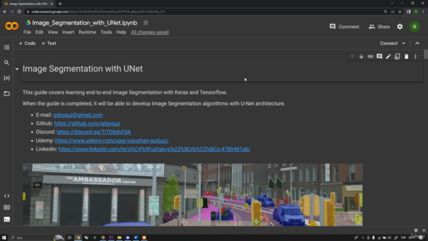Star the notebook

coord(146,23)
